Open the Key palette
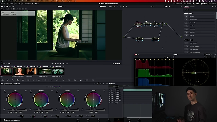The image size is (217, 122). [81, 80]
